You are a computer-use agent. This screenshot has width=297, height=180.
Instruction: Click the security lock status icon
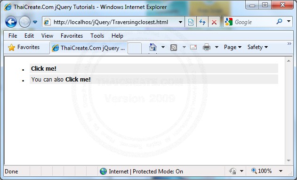coord(233,171)
